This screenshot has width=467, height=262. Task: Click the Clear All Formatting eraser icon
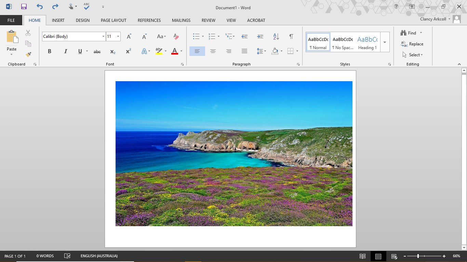click(176, 37)
